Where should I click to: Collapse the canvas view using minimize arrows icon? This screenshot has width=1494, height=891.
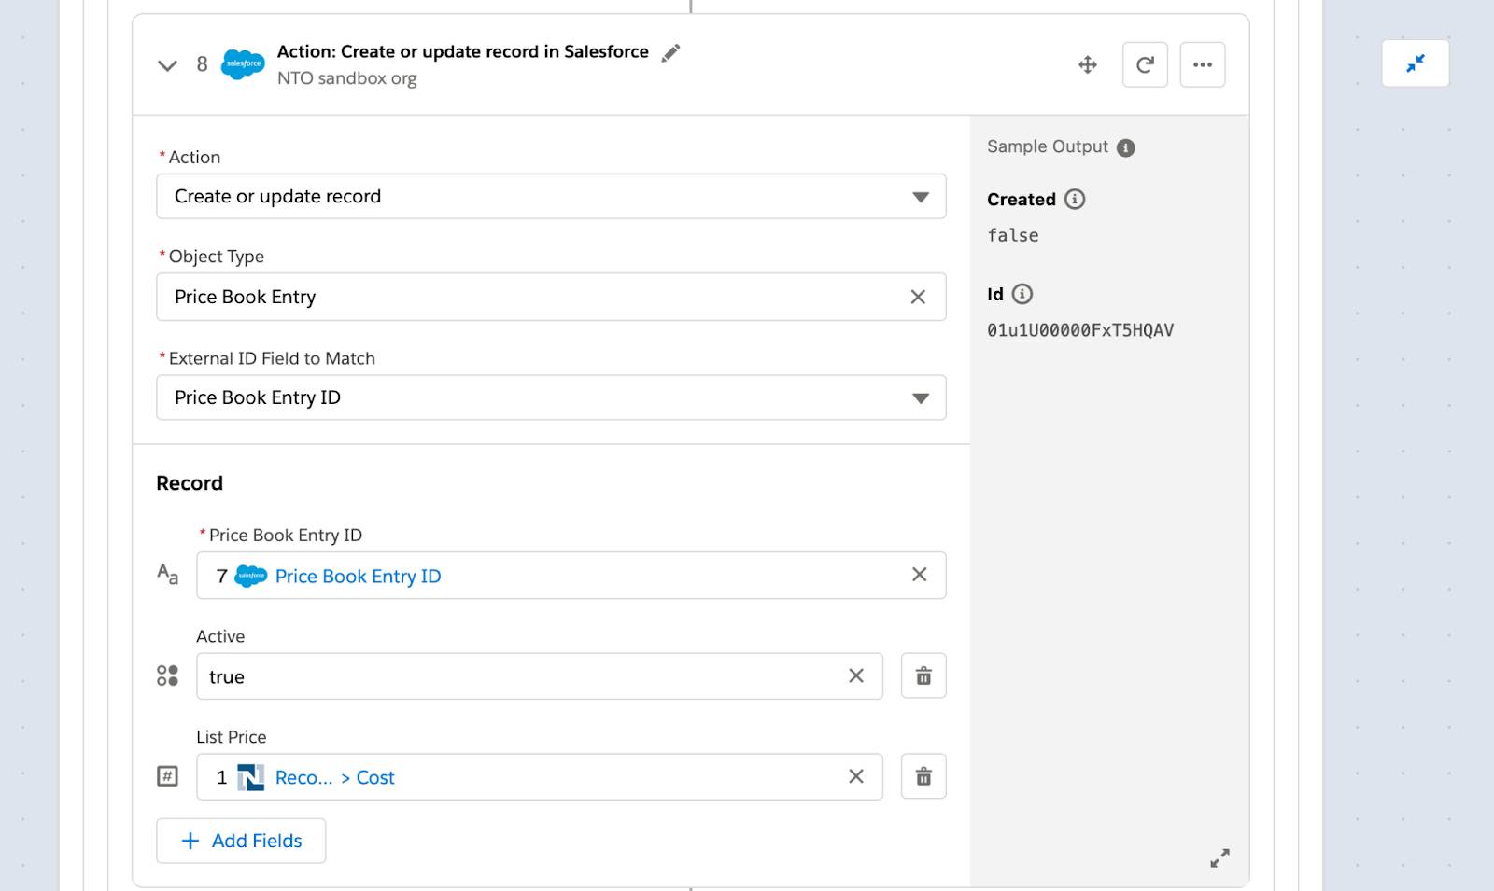pos(1416,63)
